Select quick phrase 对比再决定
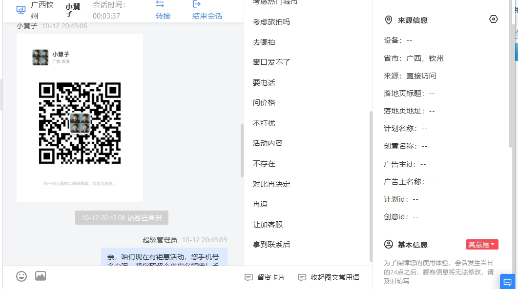The width and height of the screenshot is (518, 289). click(271, 184)
